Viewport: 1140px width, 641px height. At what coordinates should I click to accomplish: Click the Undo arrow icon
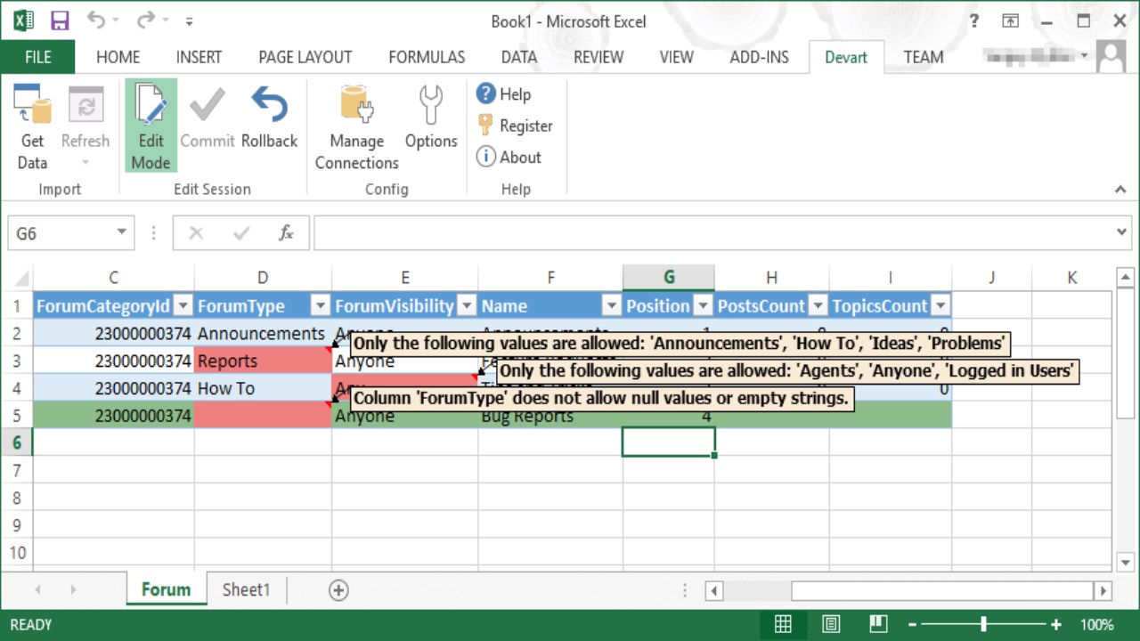click(96, 20)
